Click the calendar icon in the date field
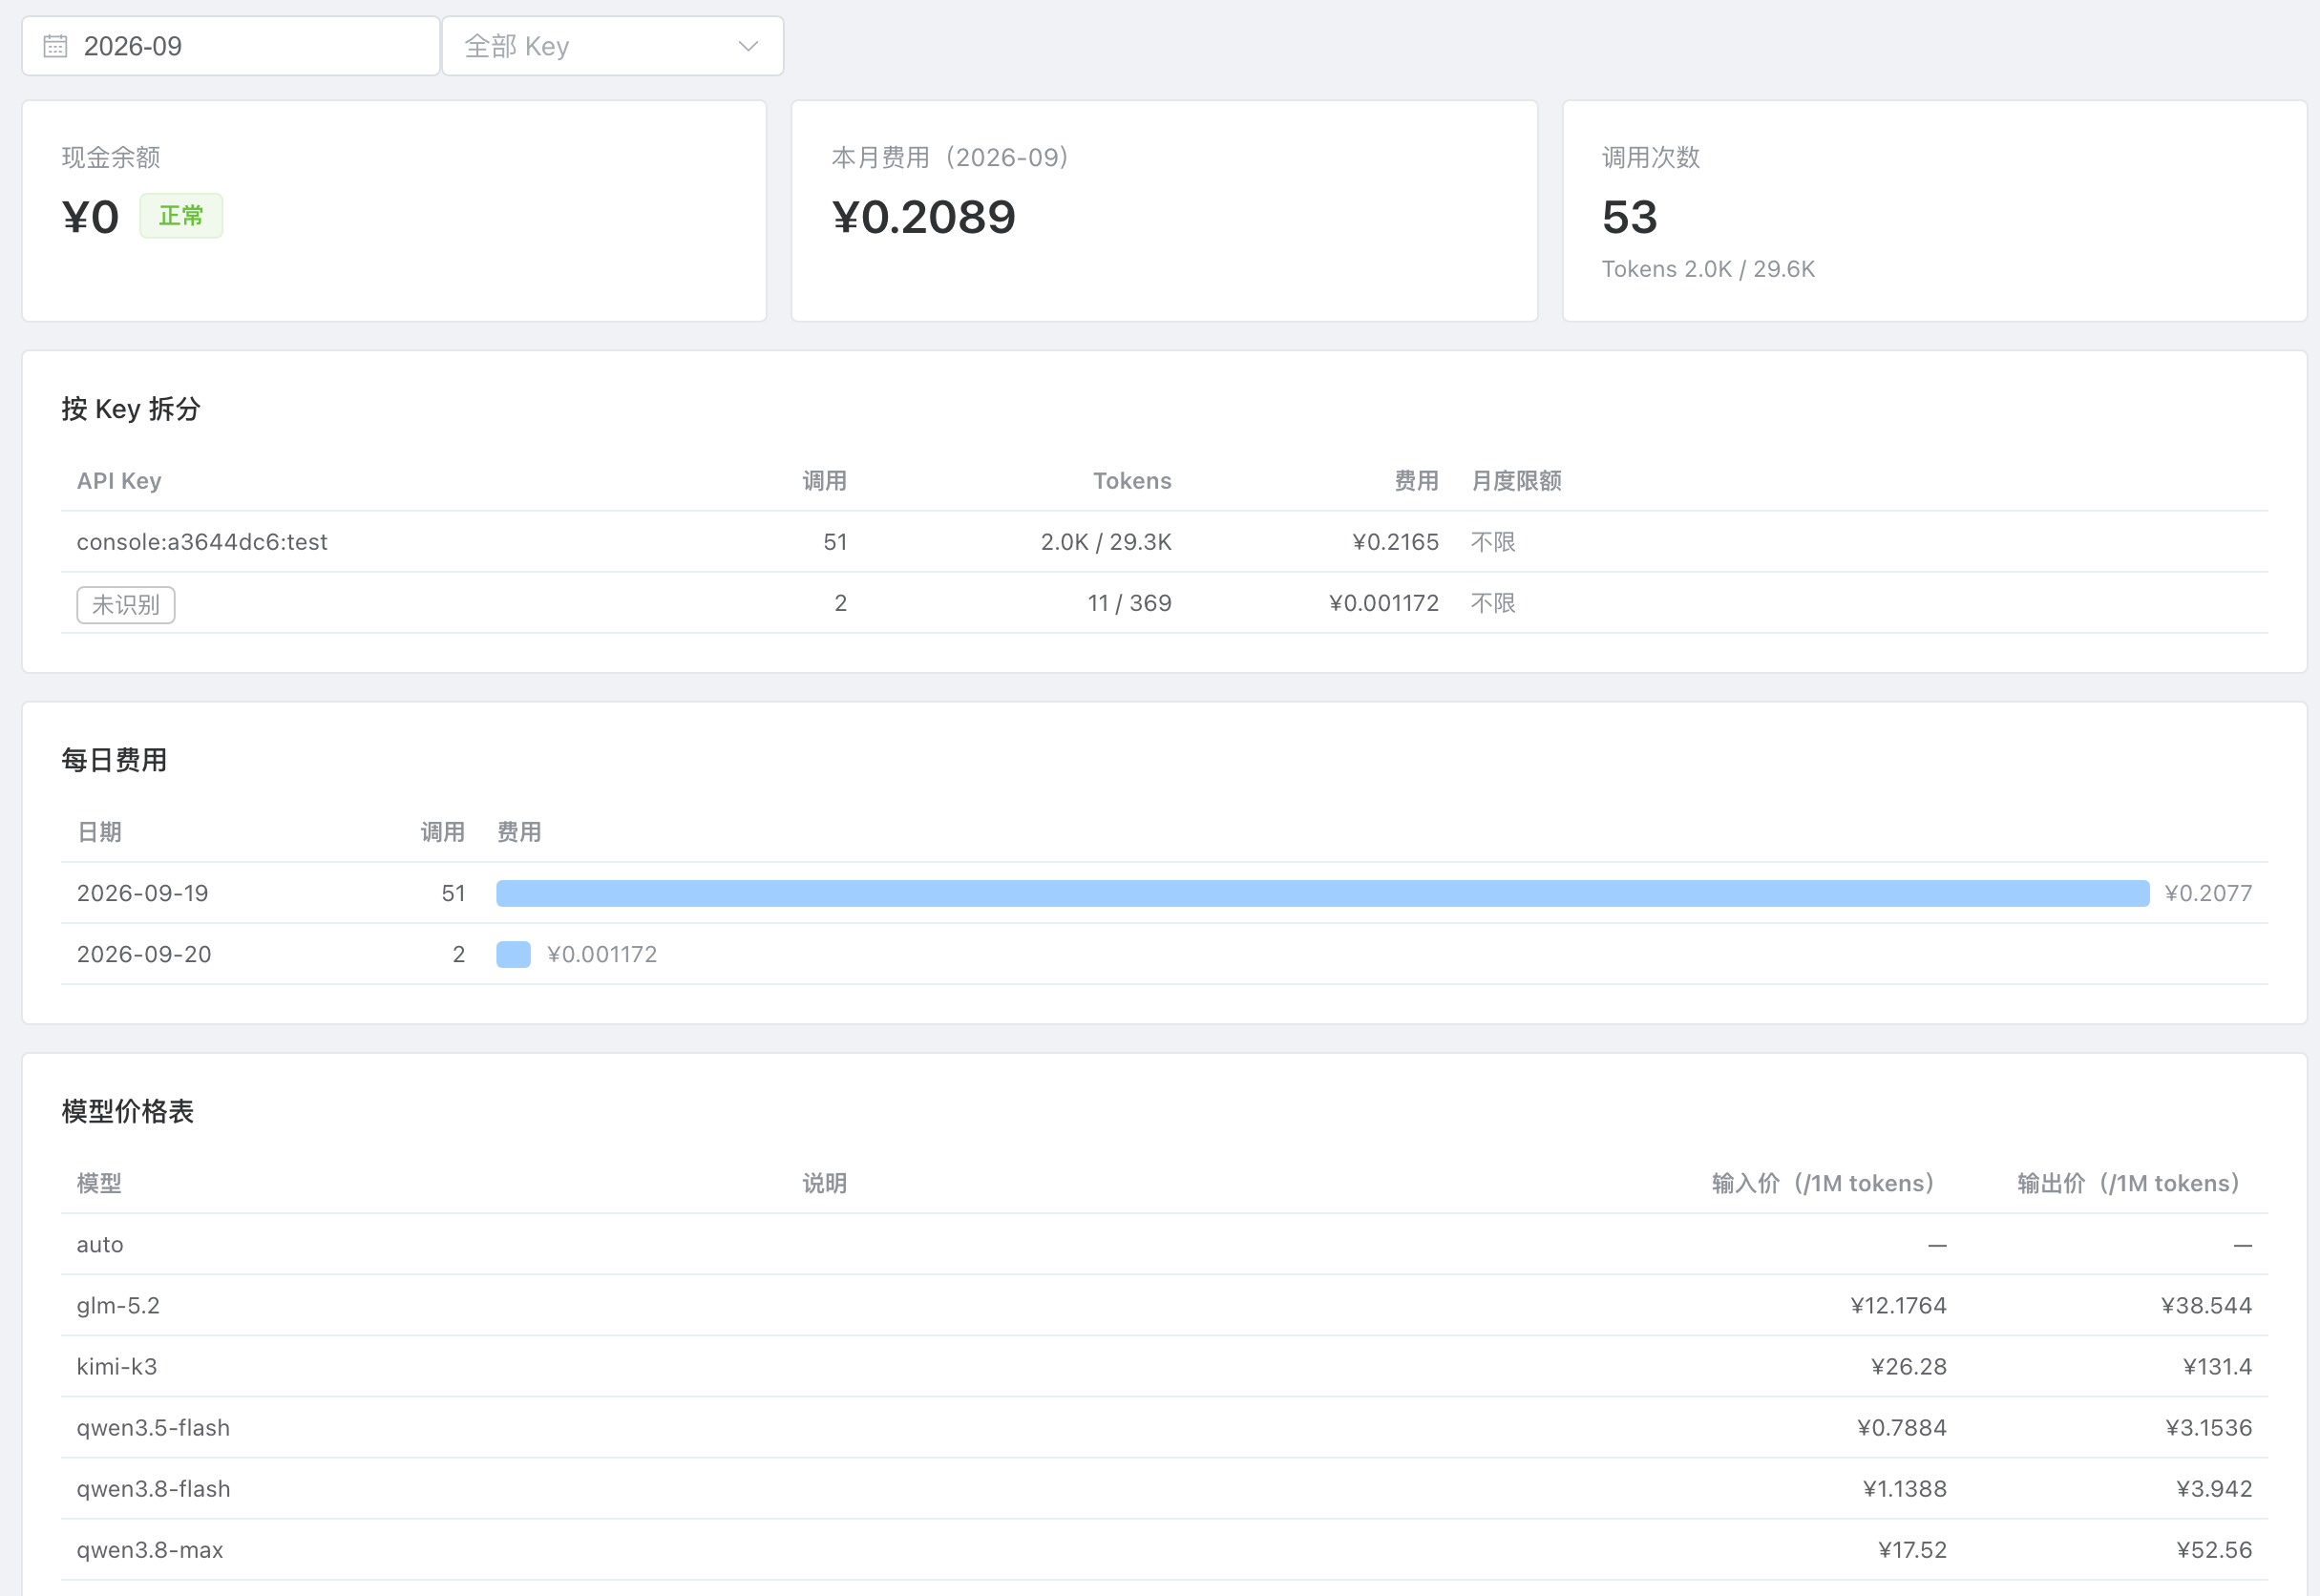2320x1596 pixels. 55,46
